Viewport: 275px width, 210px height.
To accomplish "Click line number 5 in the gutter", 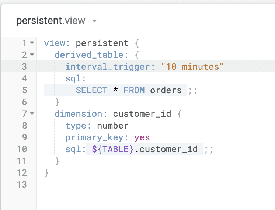I will pyautogui.click(x=24, y=90).
